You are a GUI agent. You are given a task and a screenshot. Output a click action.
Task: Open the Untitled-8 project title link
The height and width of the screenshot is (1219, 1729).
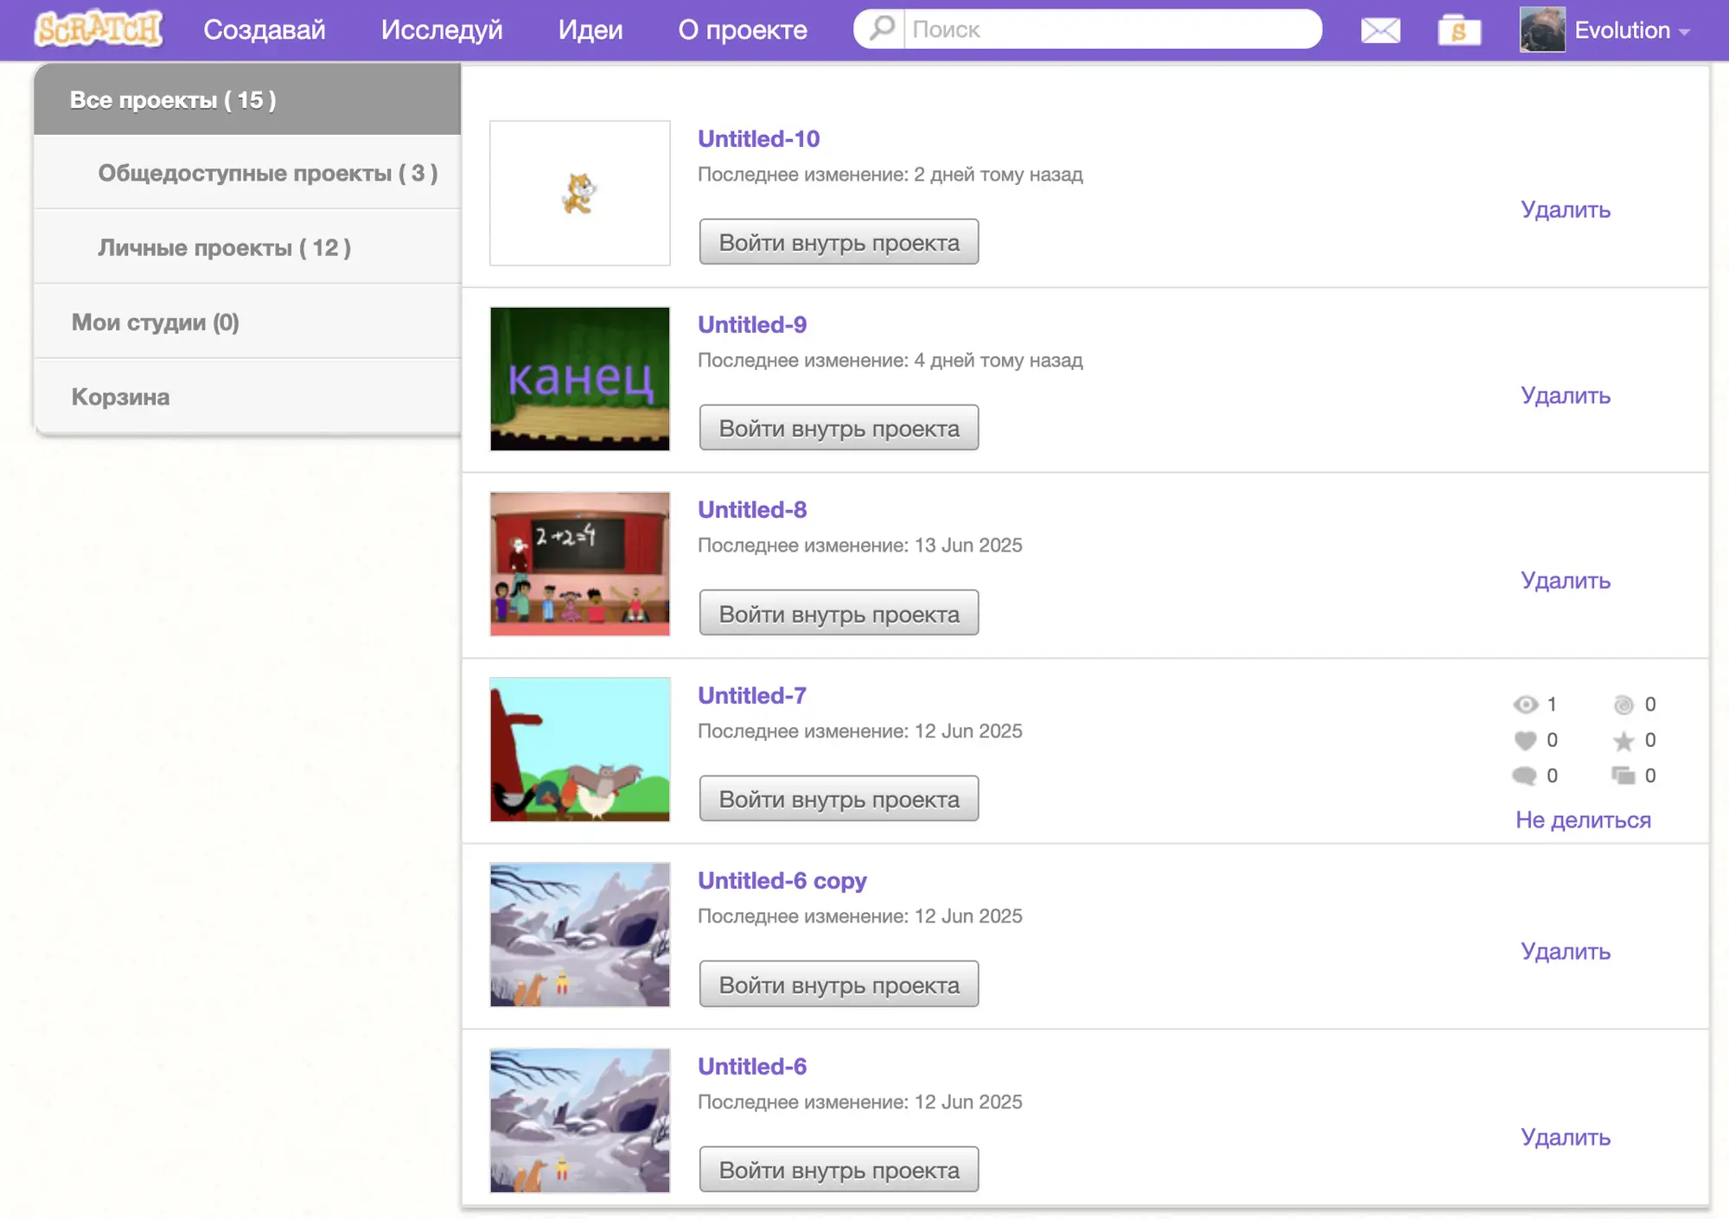(x=752, y=509)
